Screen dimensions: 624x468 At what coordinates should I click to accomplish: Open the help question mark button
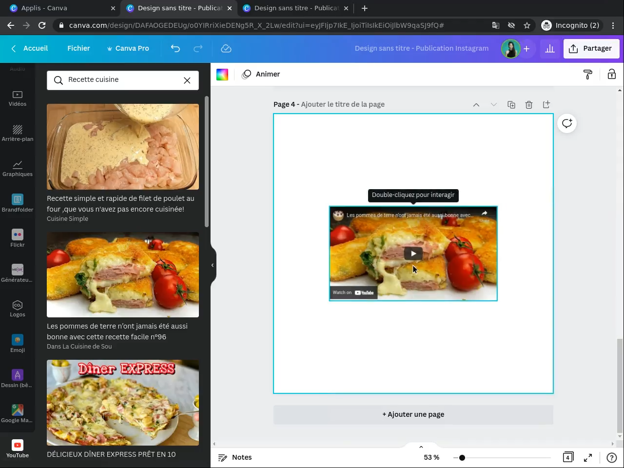[x=611, y=457]
